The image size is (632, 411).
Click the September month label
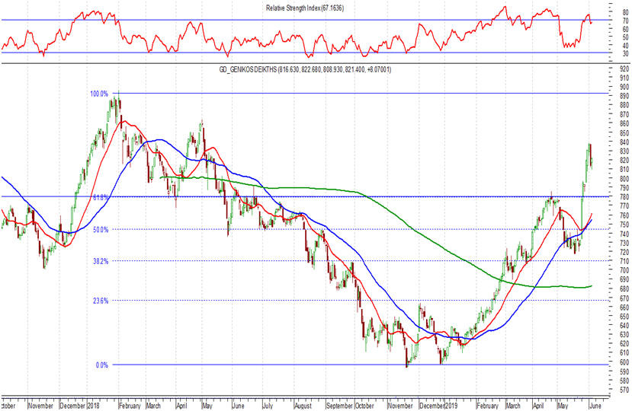(x=339, y=406)
